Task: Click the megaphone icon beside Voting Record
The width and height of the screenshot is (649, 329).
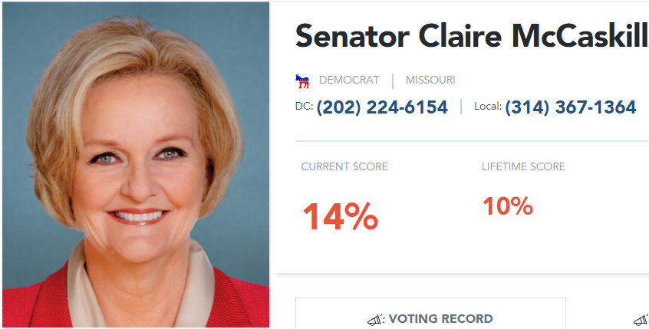Action: click(x=375, y=319)
